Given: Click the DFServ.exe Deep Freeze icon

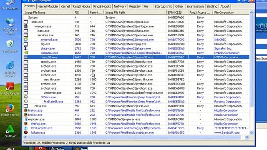Looking at the screenshot, I should click(26, 97).
